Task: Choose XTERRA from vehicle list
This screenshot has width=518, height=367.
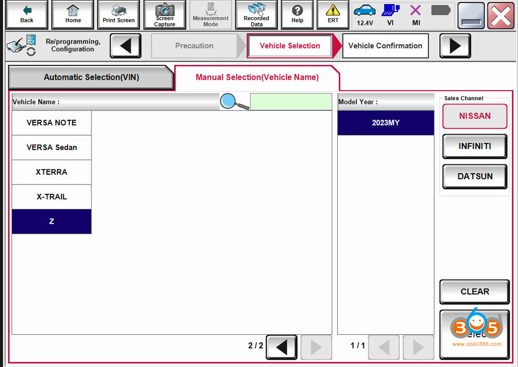Action: click(51, 172)
